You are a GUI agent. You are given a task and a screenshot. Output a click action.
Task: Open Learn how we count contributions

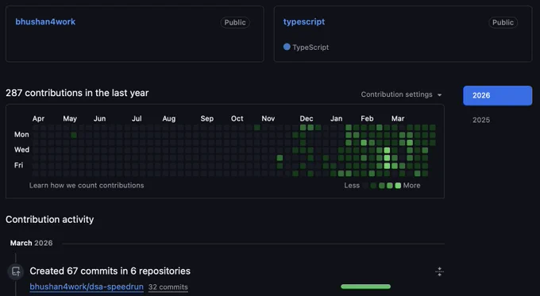(x=87, y=185)
